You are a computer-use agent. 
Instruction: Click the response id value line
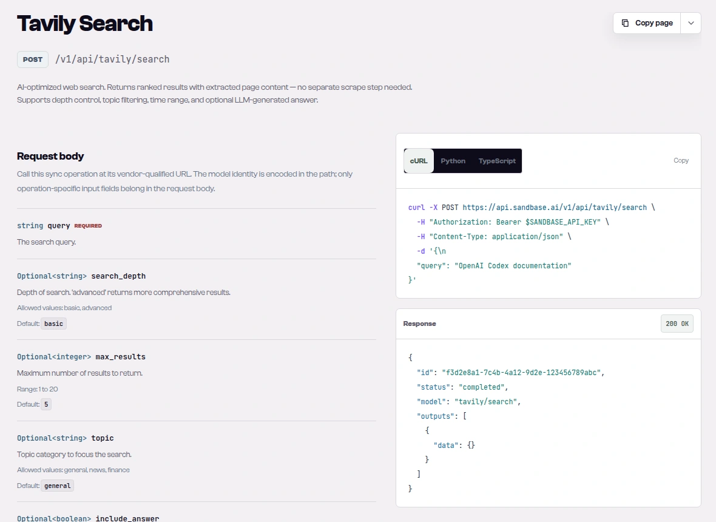510,373
